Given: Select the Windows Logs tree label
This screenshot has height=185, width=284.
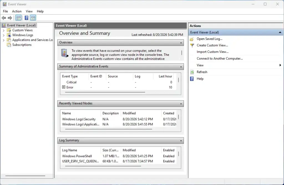Looking at the screenshot, I should point(23,35).
